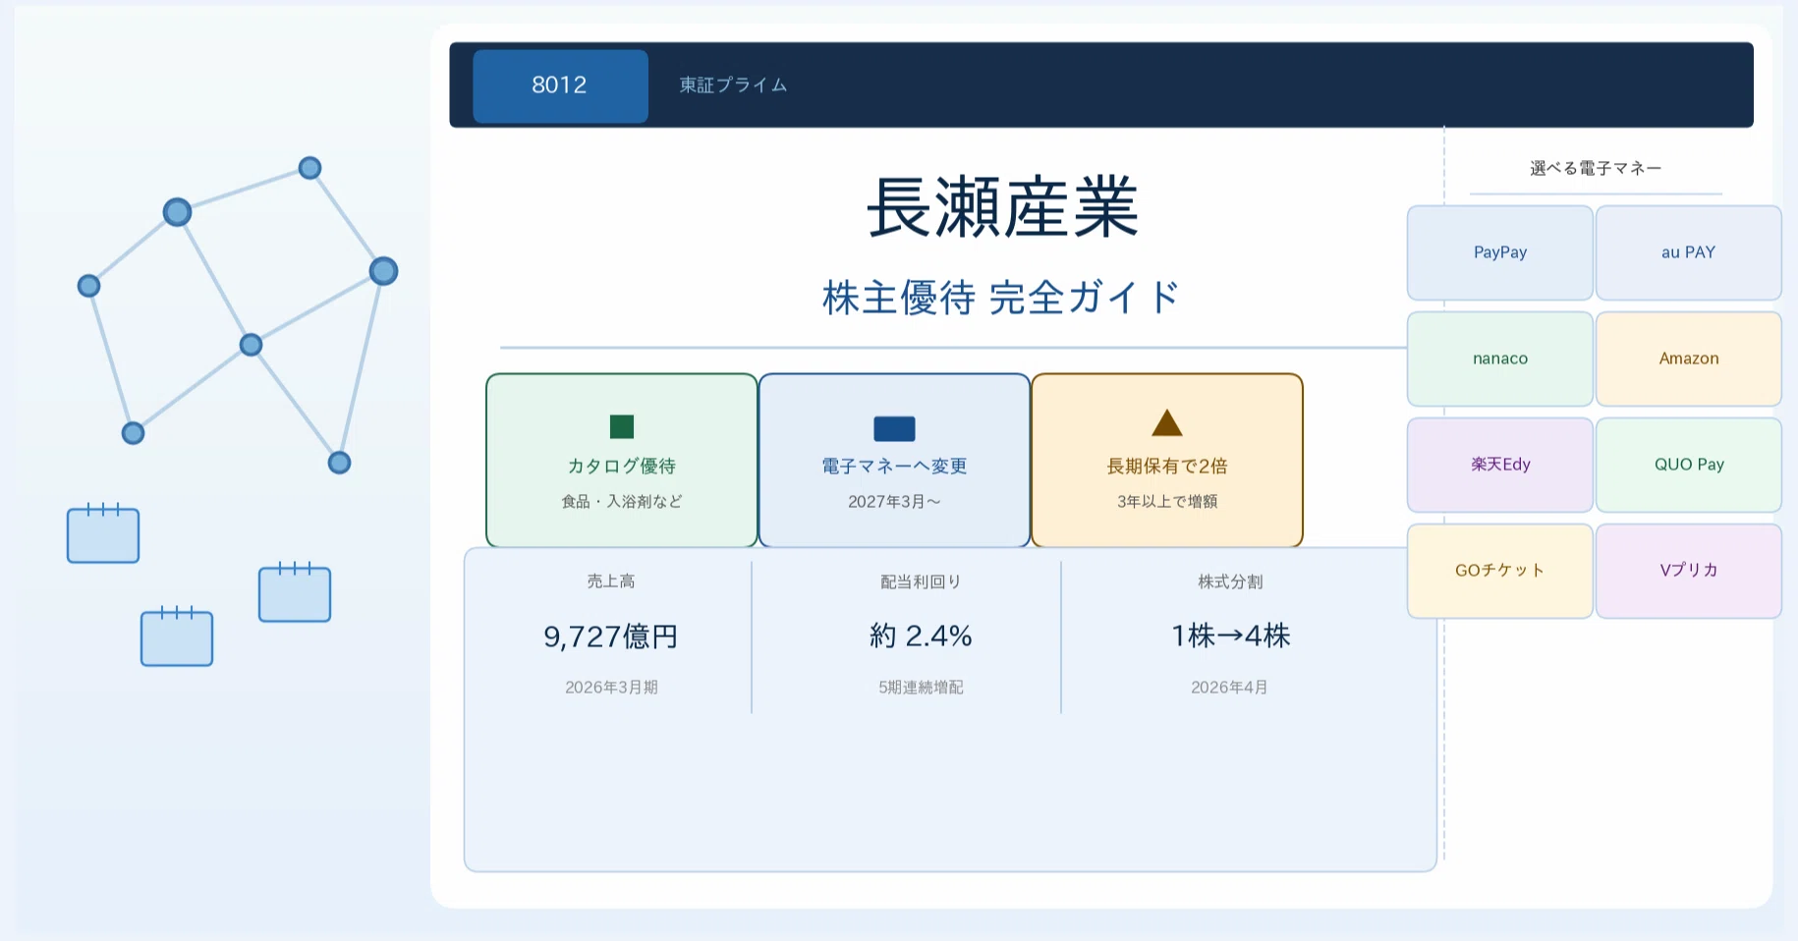Choose the nanaco tile

(x=1500, y=359)
